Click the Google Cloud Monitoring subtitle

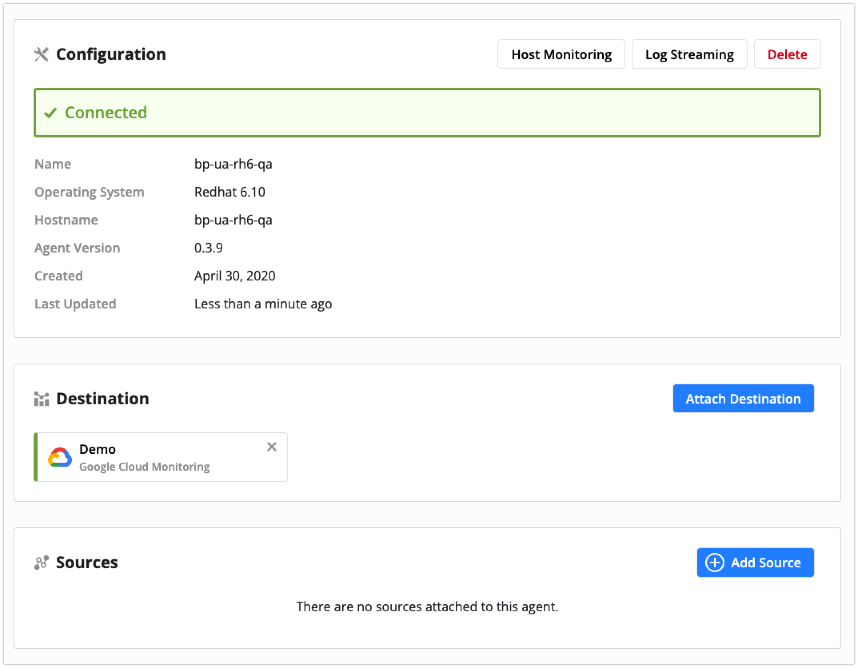(x=144, y=467)
